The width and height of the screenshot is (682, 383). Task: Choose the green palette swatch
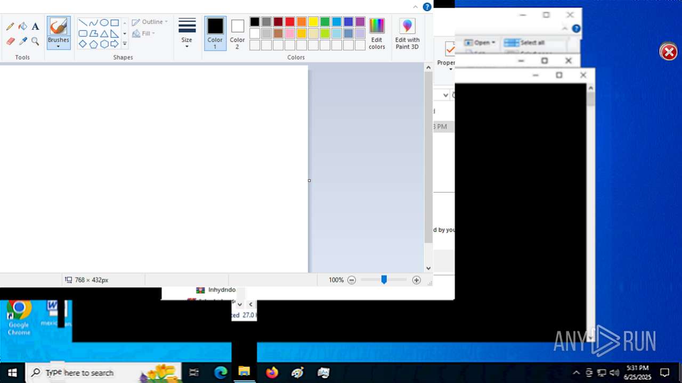pyautogui.click(x=325, y=22)
